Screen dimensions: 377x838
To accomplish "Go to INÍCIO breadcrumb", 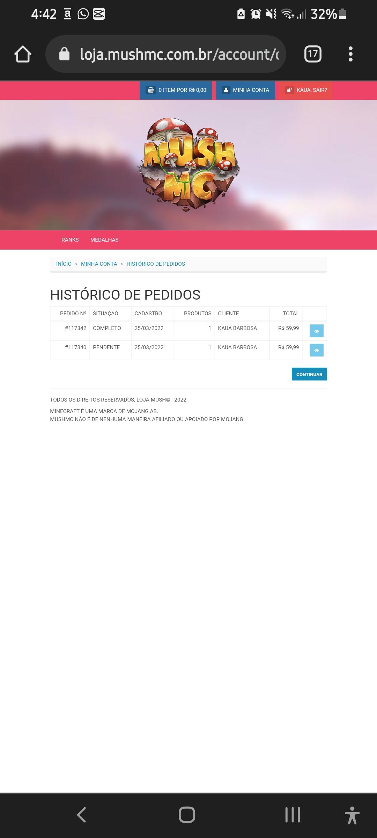I will (64, 264).
